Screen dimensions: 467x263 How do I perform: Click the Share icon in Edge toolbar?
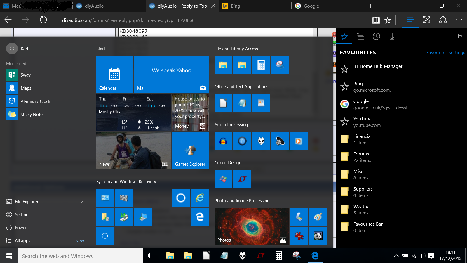point(443,20)
